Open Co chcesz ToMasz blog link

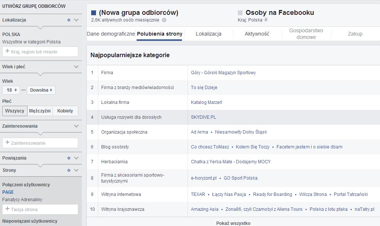(210, 147)
